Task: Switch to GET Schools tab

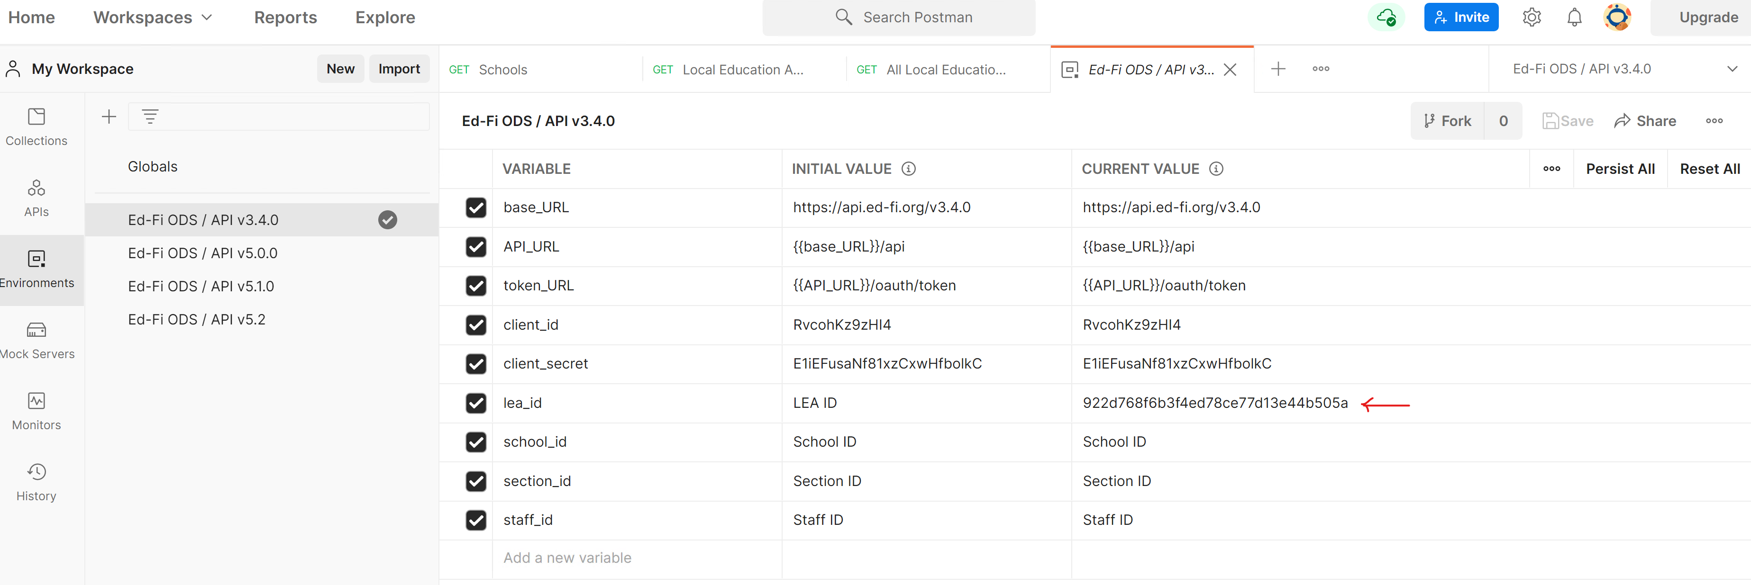Action: coord(540,69)
